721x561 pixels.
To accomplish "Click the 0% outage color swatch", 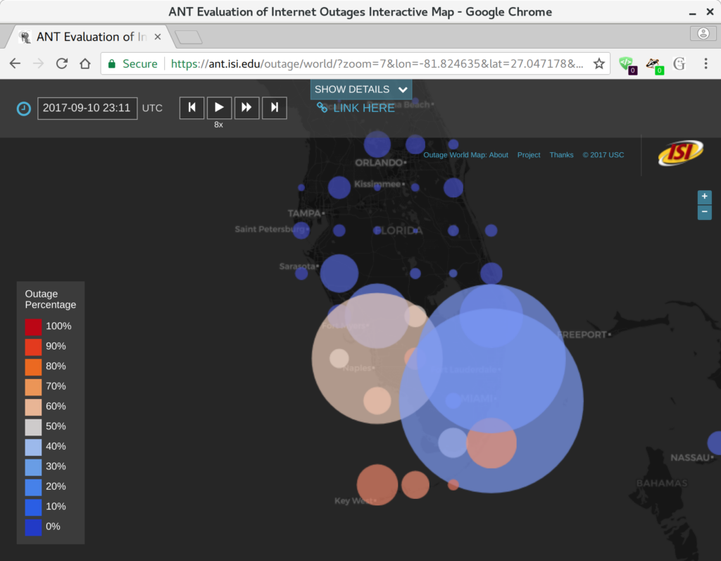I will [x=33, y=527].
